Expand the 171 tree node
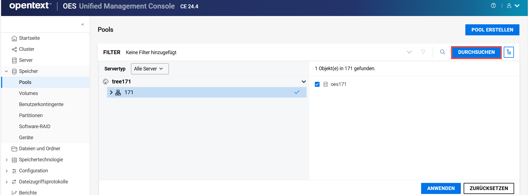The height and width of the screenshot is (195, 528). click(x=111, y=92)
